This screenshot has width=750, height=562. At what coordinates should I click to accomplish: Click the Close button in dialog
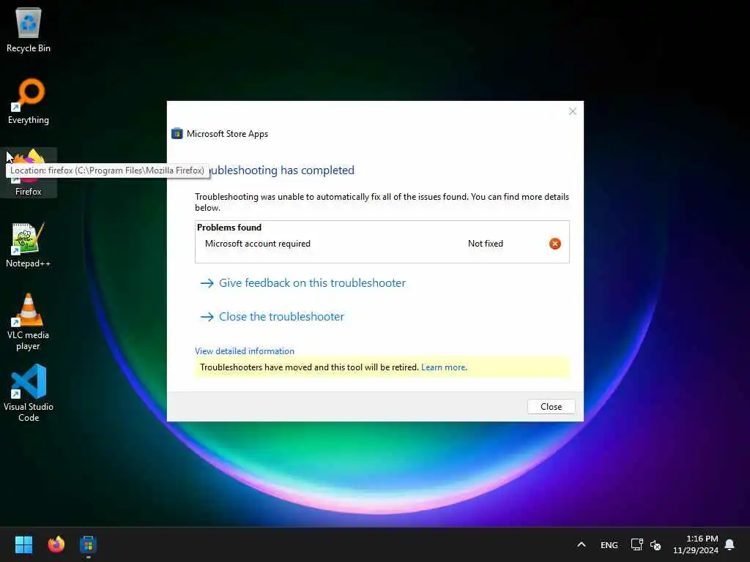[x=551, y=407]
